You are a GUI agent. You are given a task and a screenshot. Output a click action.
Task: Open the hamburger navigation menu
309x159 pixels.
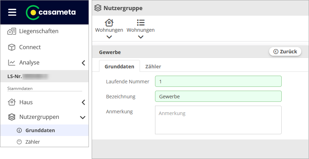[12, 12]
